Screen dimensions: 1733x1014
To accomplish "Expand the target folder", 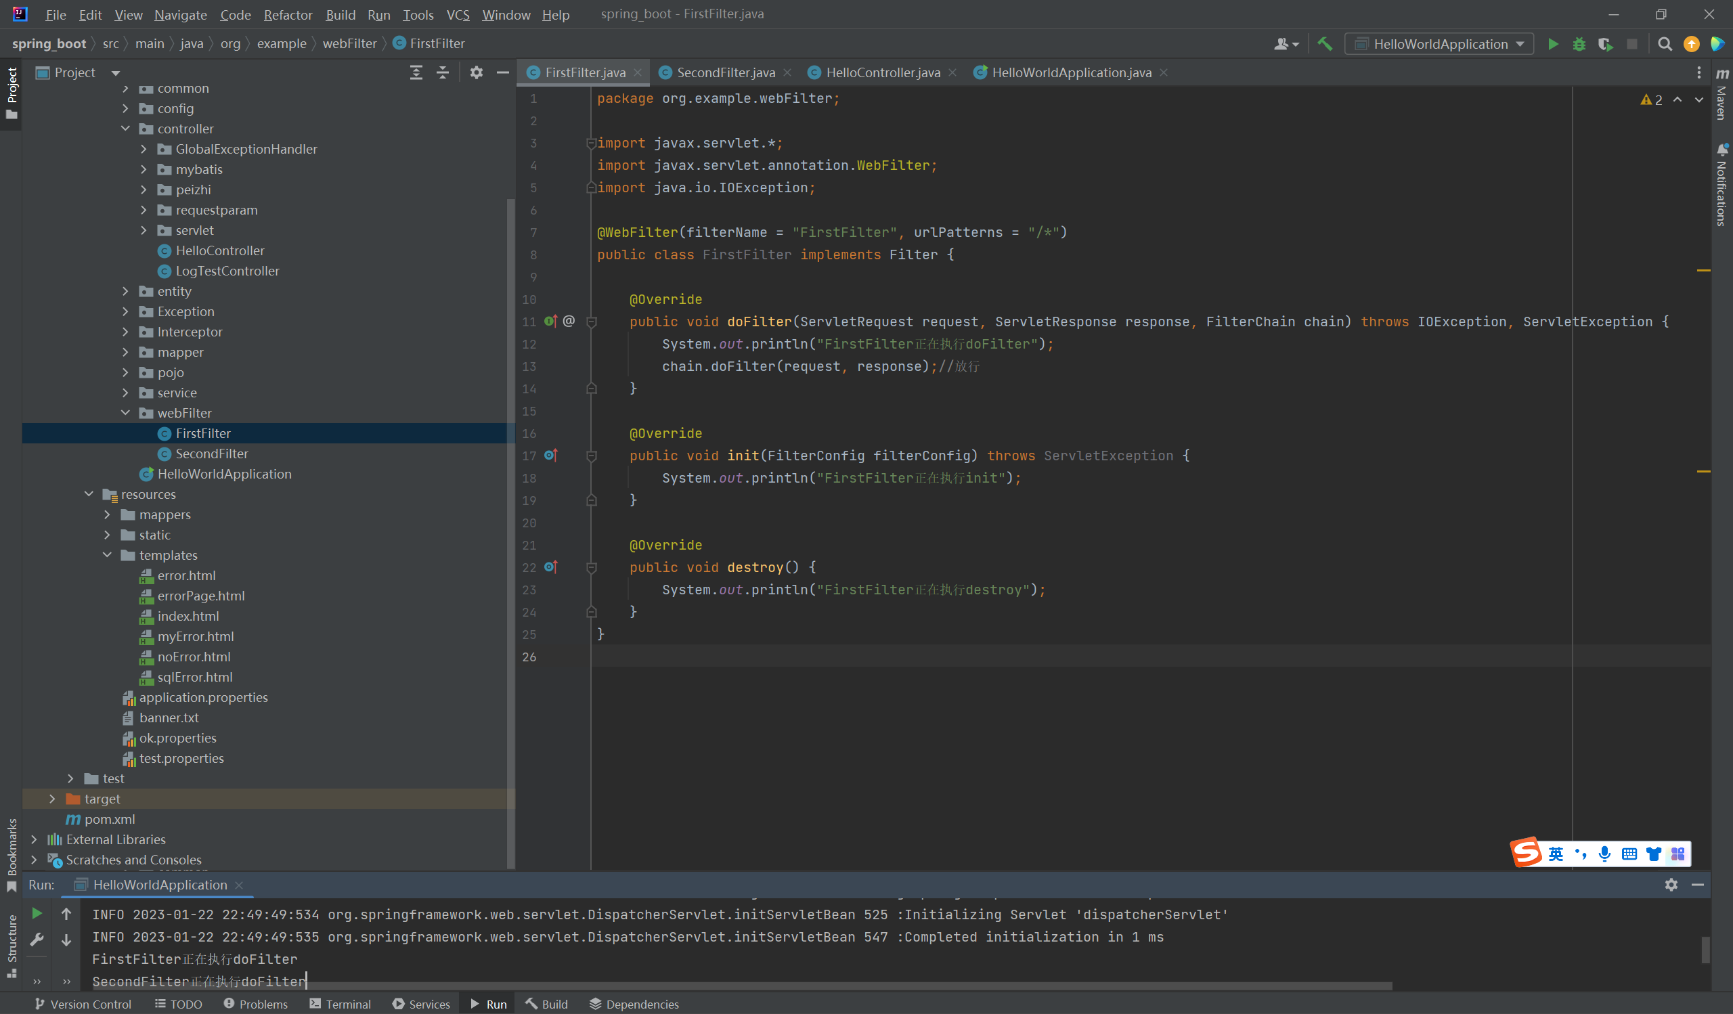I will coord(52,799).
